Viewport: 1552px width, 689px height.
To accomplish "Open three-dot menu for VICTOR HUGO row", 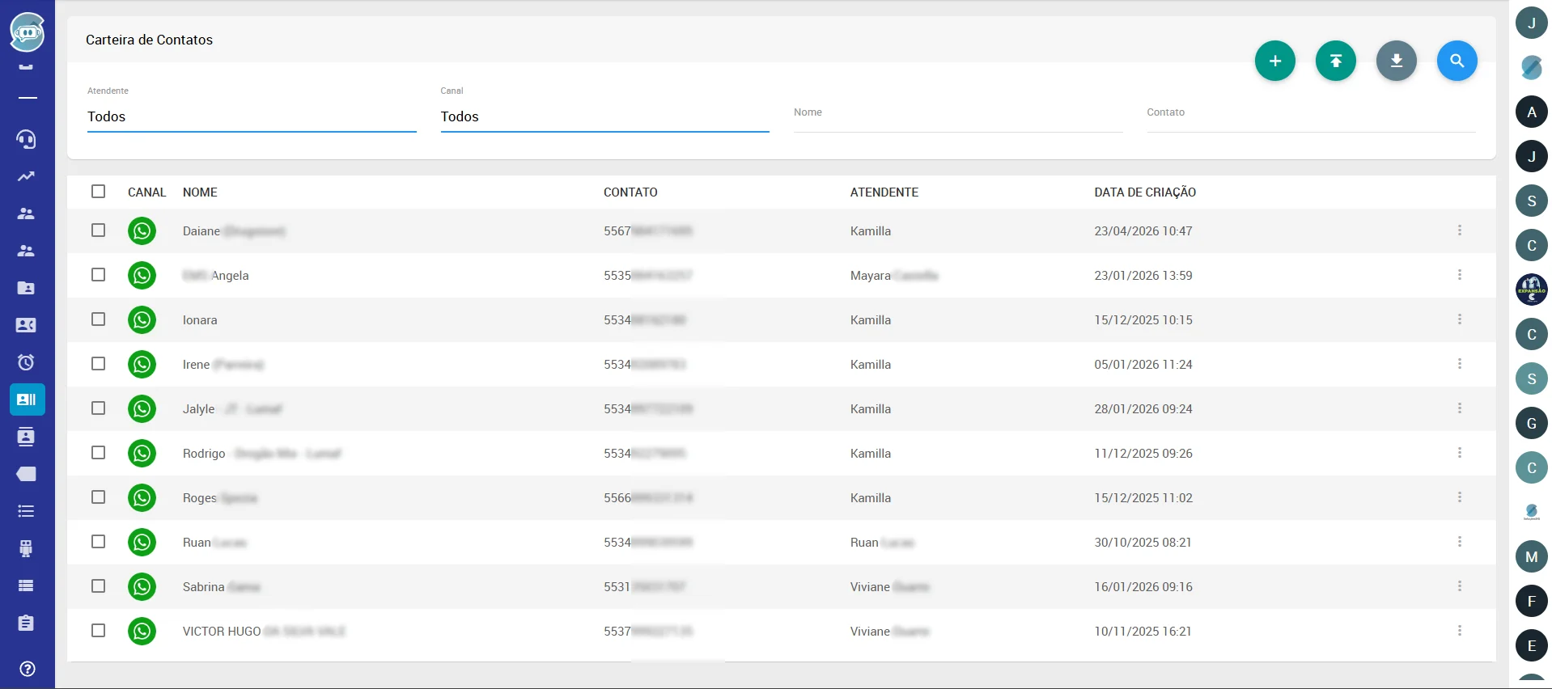I will point(1460,631).
